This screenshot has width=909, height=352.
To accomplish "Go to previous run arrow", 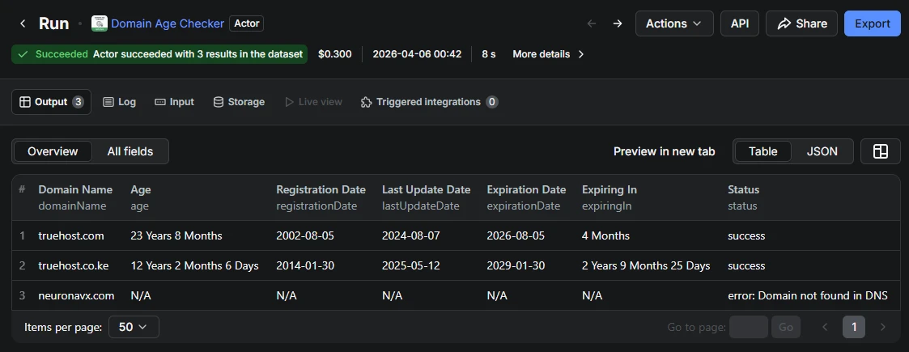I will [592, 23].
